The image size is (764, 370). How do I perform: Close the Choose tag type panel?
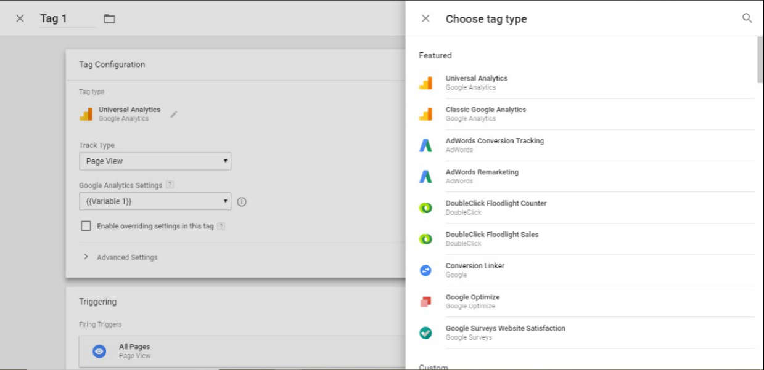click(425, 18)
